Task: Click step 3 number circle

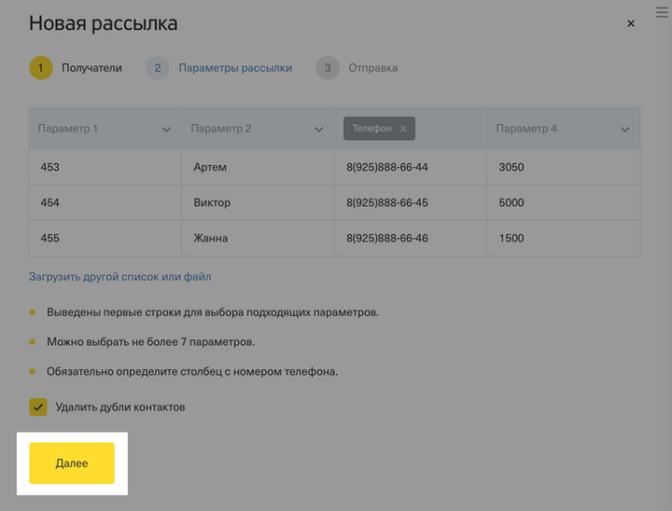Action: [327, 68]
